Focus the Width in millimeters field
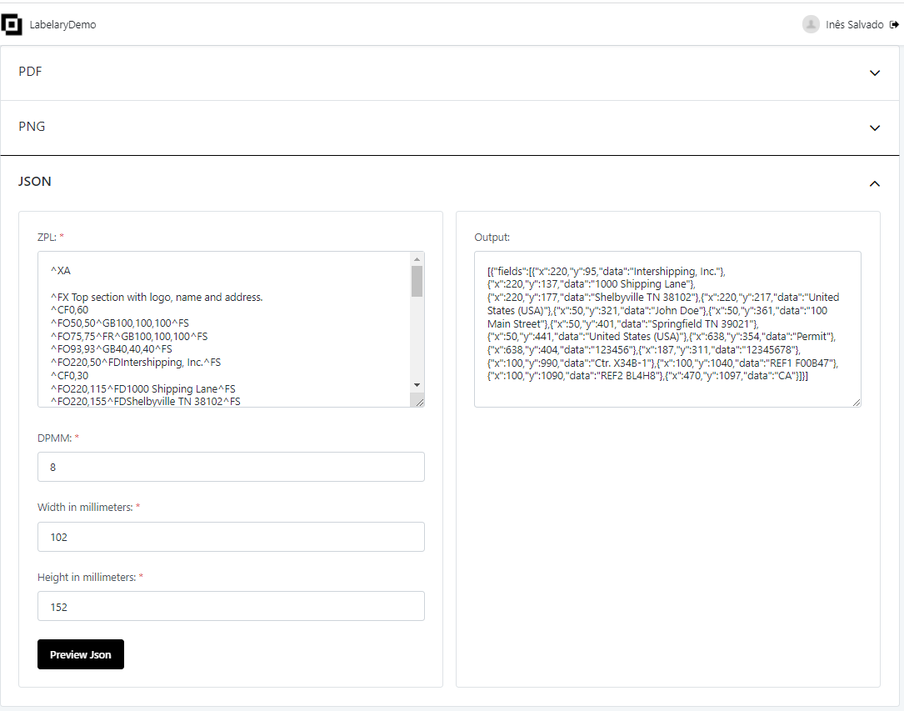 231,537
